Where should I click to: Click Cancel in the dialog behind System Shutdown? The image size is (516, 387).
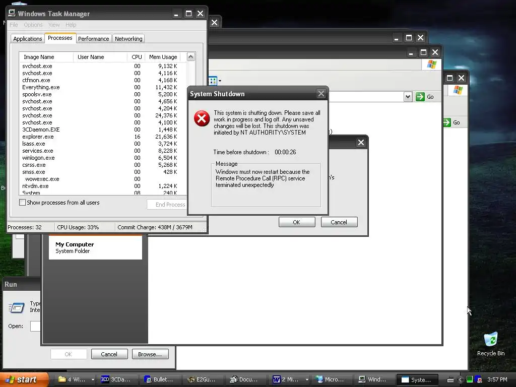[x=339, y=222]
